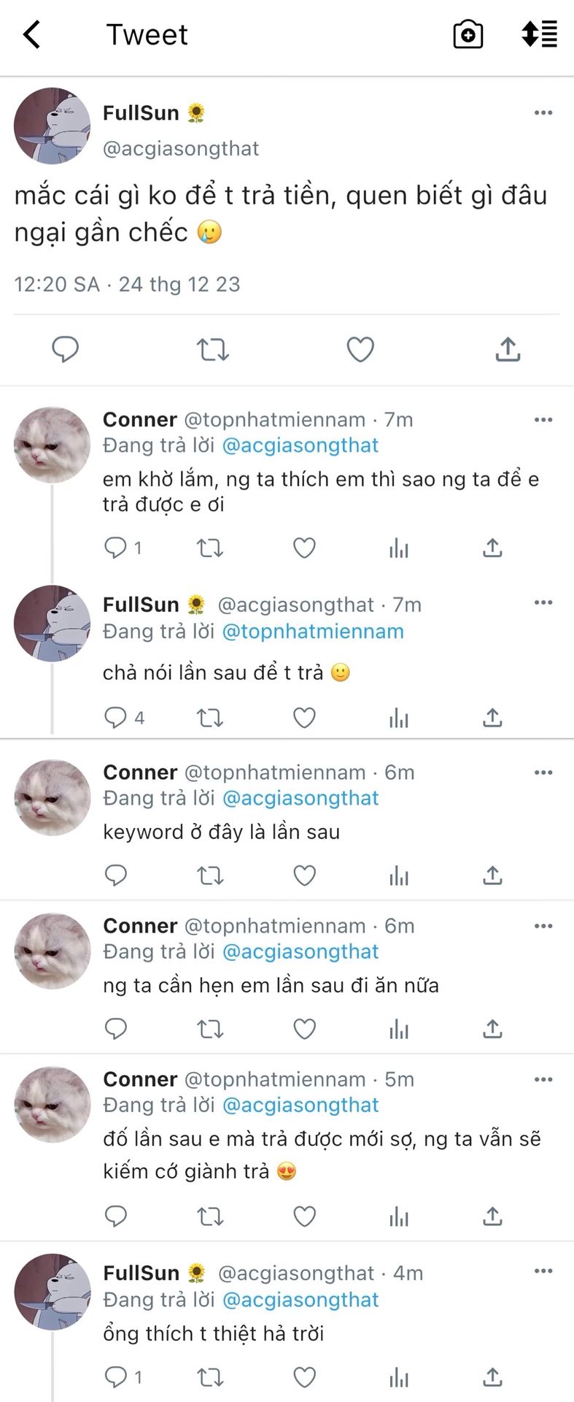The height and width of the screenshot is (1402, 574).
Task: Retweet the 'đố lần sau e mà trả' reply
Action: point(210,1217)
